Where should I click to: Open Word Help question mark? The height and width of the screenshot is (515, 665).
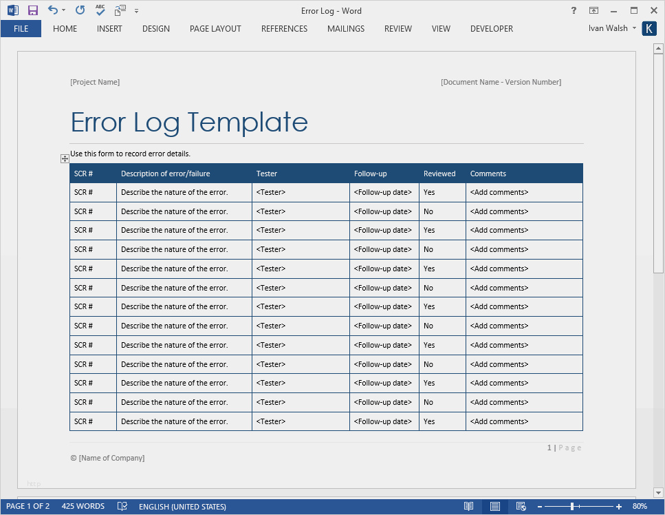(x=574, y=10)
